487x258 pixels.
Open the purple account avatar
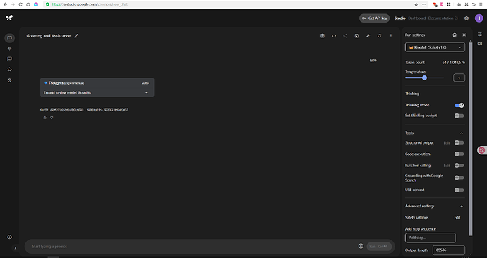[479, 18]
